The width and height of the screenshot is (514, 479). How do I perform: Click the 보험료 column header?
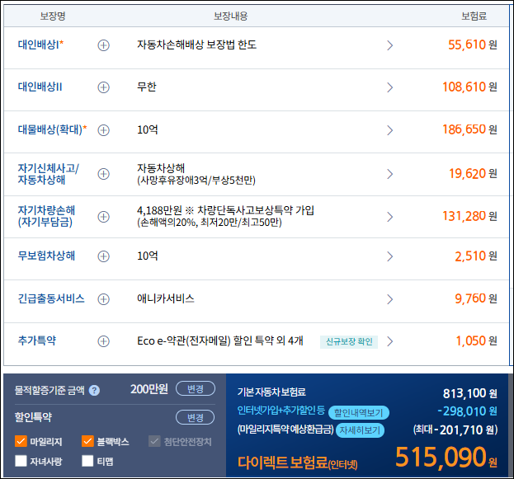[474, 16]
